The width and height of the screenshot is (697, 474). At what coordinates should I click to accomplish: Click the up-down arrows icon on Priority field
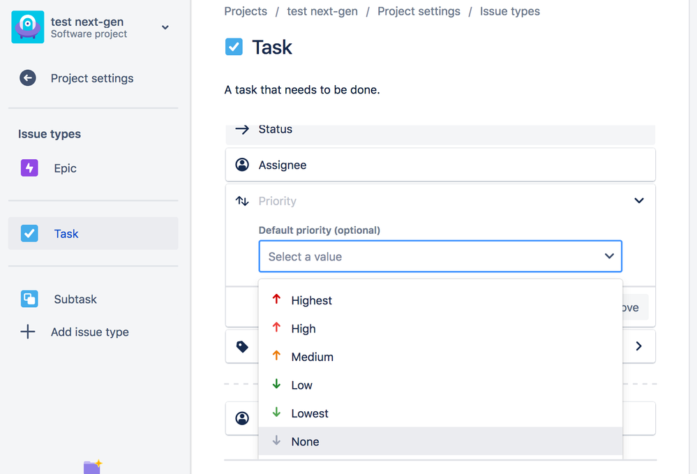pos(242,200)
